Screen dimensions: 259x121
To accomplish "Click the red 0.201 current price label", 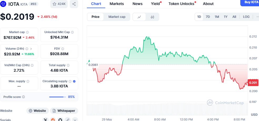I will point(253,83).
